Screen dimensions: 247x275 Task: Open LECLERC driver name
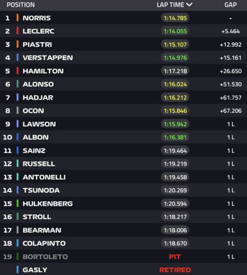38,31
